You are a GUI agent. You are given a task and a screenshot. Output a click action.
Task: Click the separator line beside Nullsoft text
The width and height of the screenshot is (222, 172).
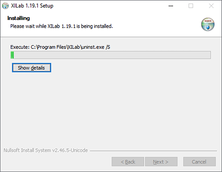tap(154, 151)
